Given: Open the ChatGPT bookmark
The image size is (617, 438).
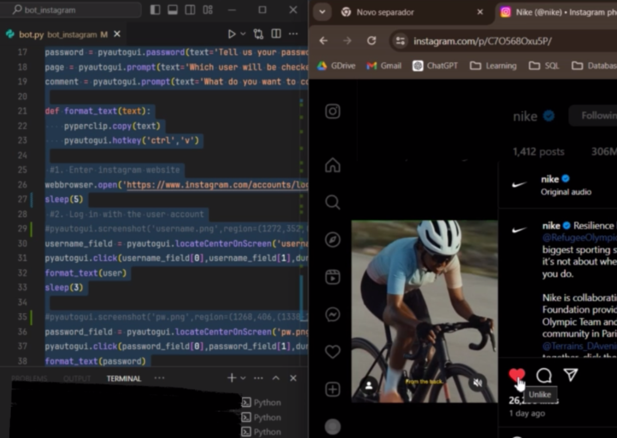Looking at the screenshot, I should [x=435, y=65].
